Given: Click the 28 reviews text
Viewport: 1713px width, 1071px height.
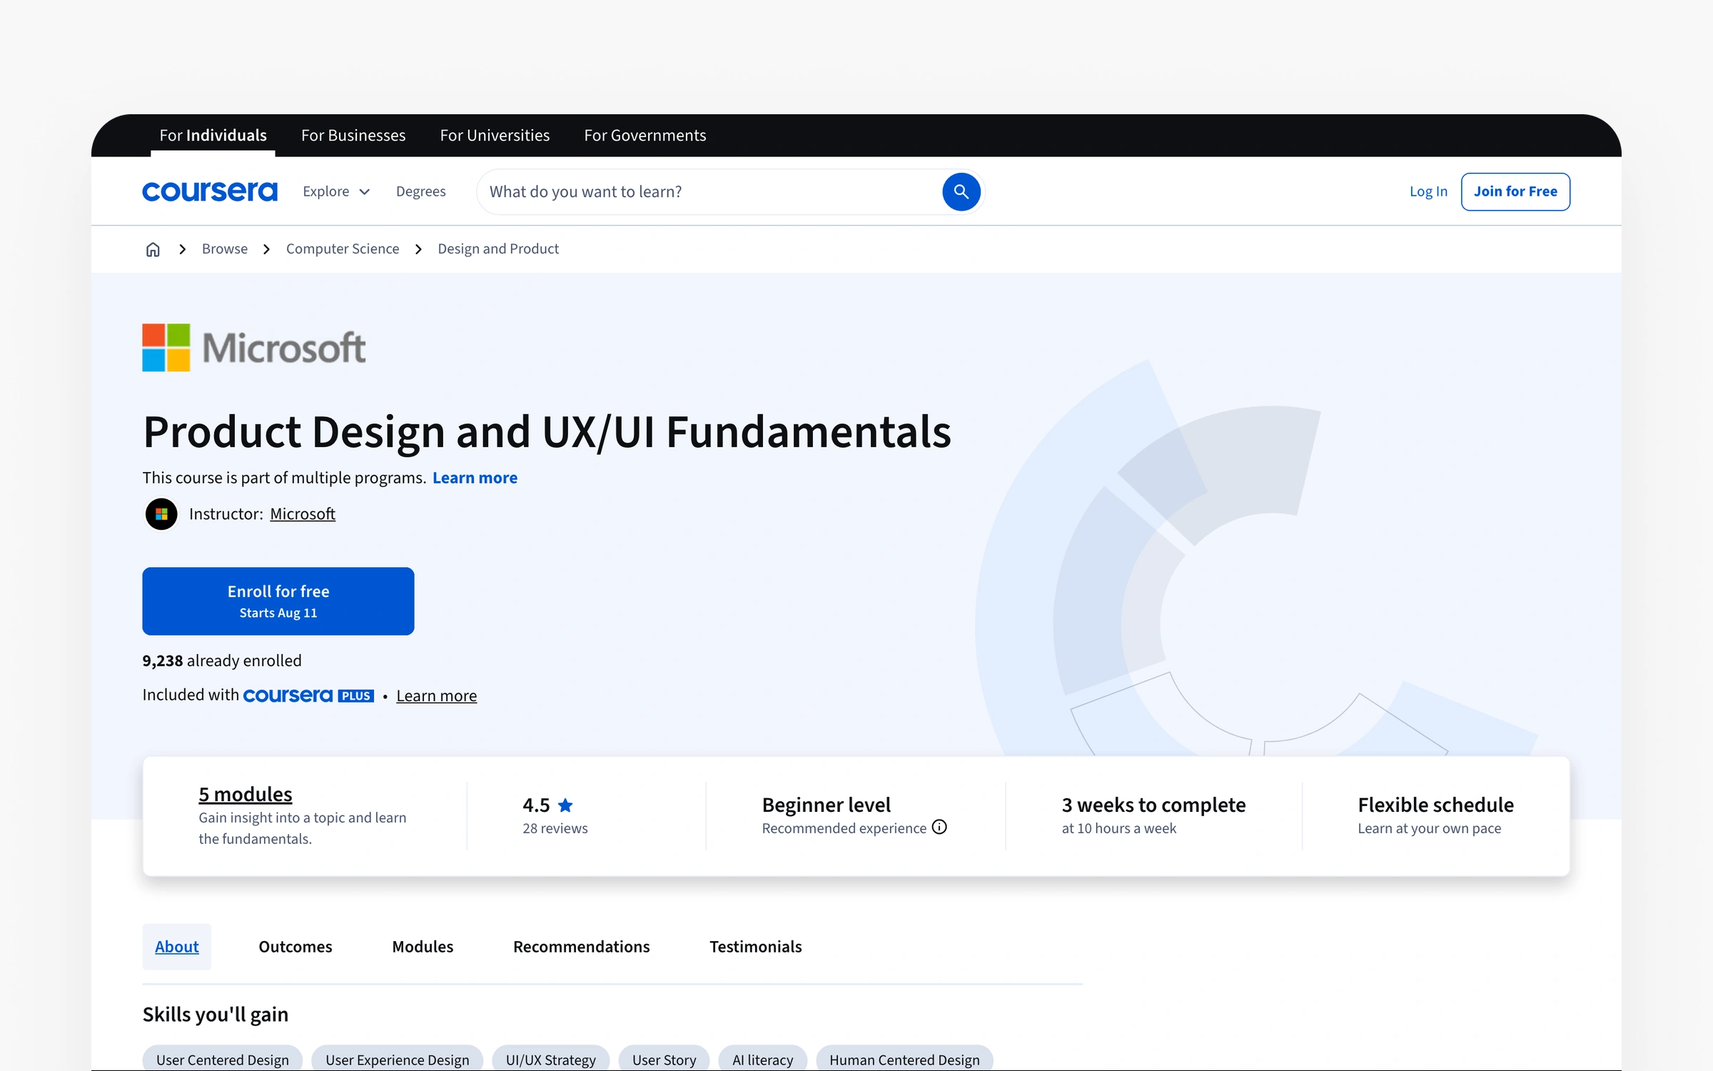Looking at the screenshot, I should [555, 828].
